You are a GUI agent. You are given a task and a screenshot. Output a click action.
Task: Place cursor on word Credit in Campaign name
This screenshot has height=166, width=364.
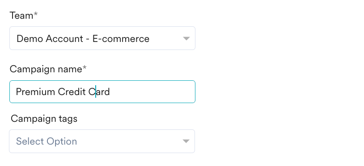(x=72, y=92)
